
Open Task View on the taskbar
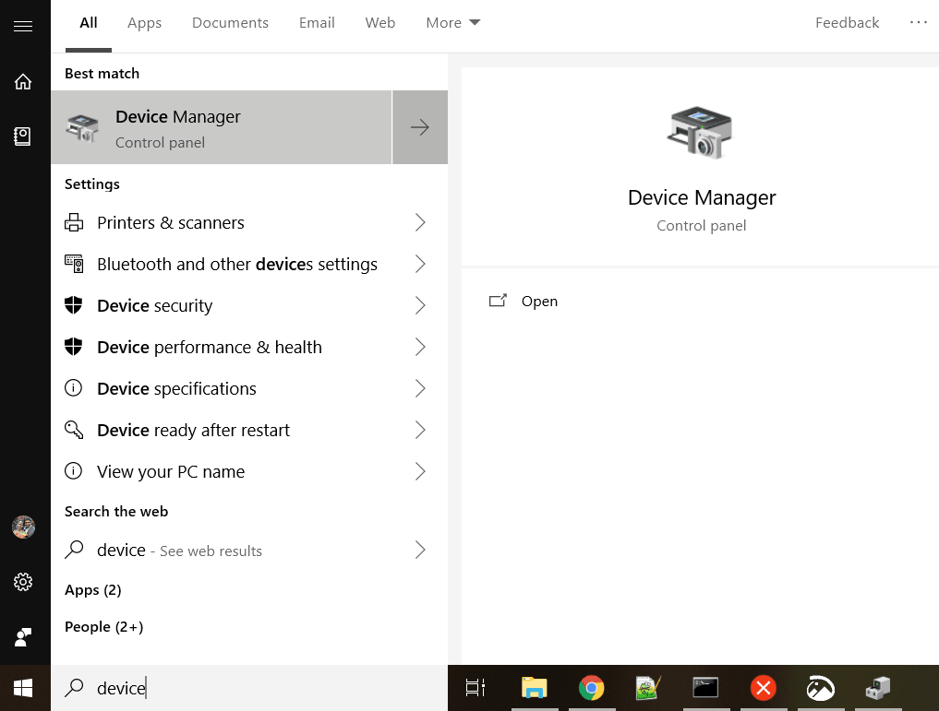(475, 688)
